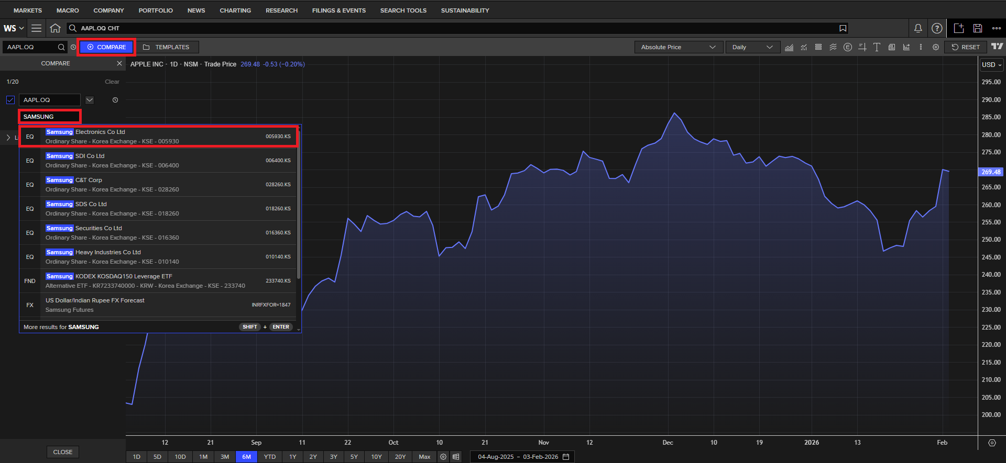Screen dimensions: 1006x463
Task: Open the WS workspace dropdown
Action: click(14, 28)
